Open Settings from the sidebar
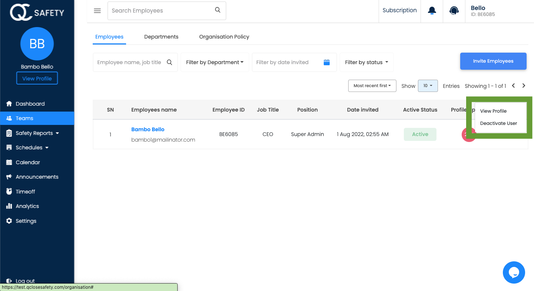This screenshot has height=291, width=534. pos(26,221)
